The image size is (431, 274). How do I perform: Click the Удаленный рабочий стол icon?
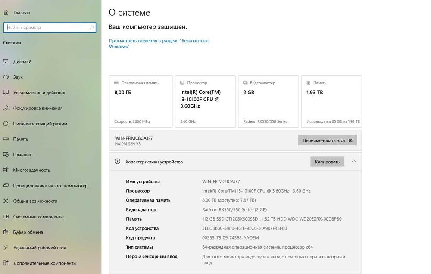[6, 247]
